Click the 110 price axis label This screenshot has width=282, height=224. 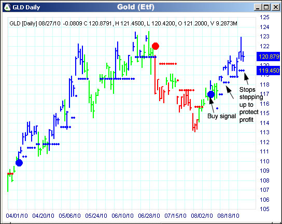(x=264, y=161)
